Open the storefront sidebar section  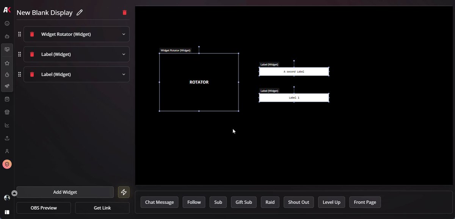pos(7,112)
